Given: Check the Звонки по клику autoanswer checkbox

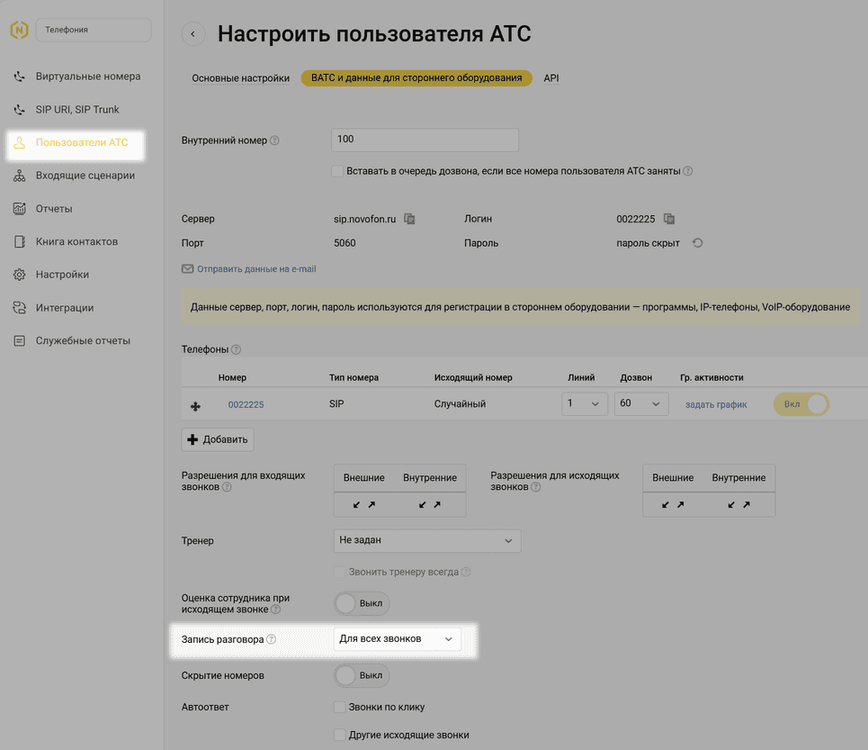Looking at the screenshot, I should click(339, 708).
